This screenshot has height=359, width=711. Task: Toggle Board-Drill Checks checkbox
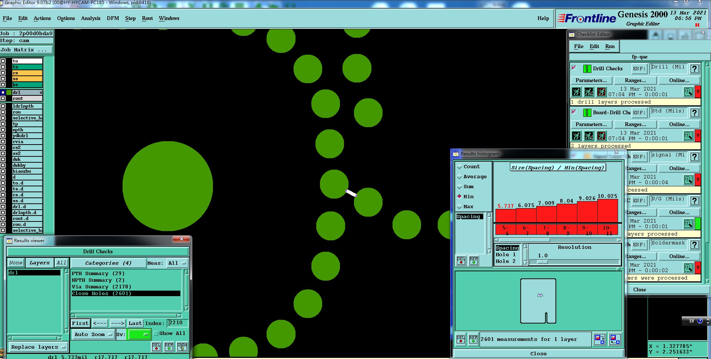(574, 112)
